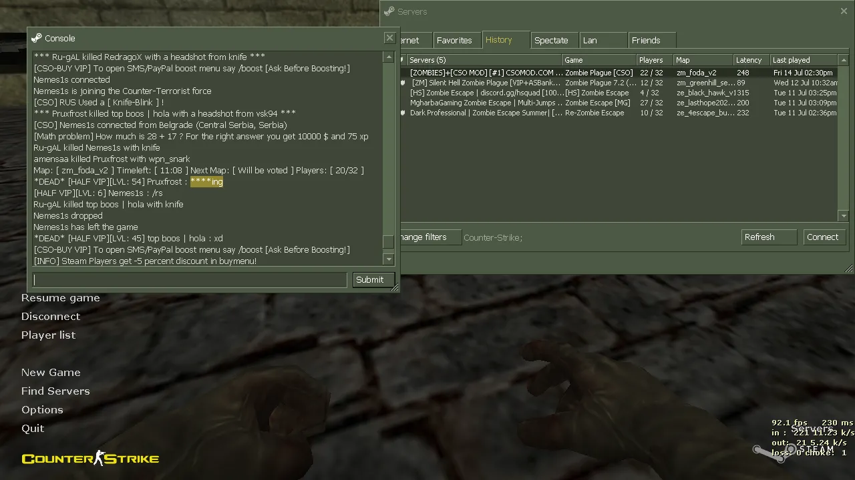Click console line 'Nemes1s dropped'
The width and height of the screenshot is (855, 480).
click(x=68, y=216)
